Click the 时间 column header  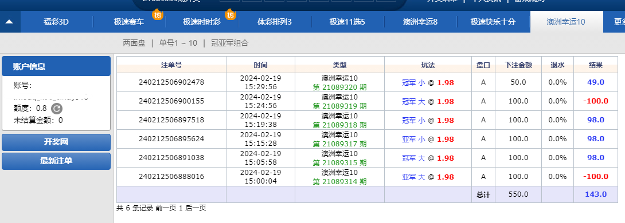(x=261, y=65)
